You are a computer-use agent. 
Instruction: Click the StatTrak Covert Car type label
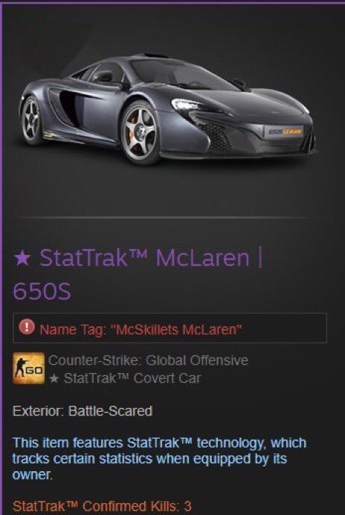tap(125, 378)
